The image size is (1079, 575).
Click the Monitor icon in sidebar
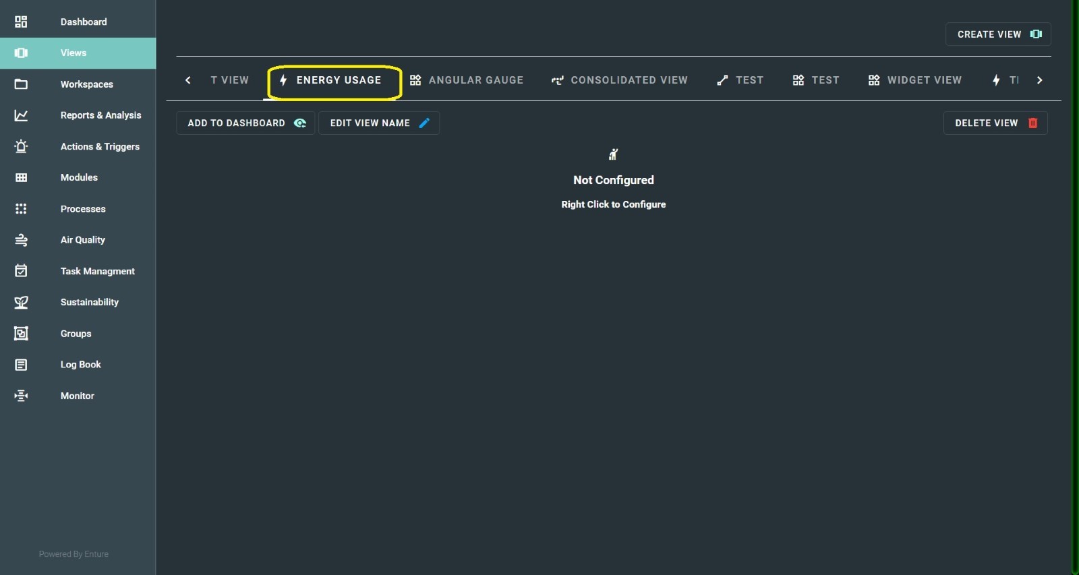[21, 396]
